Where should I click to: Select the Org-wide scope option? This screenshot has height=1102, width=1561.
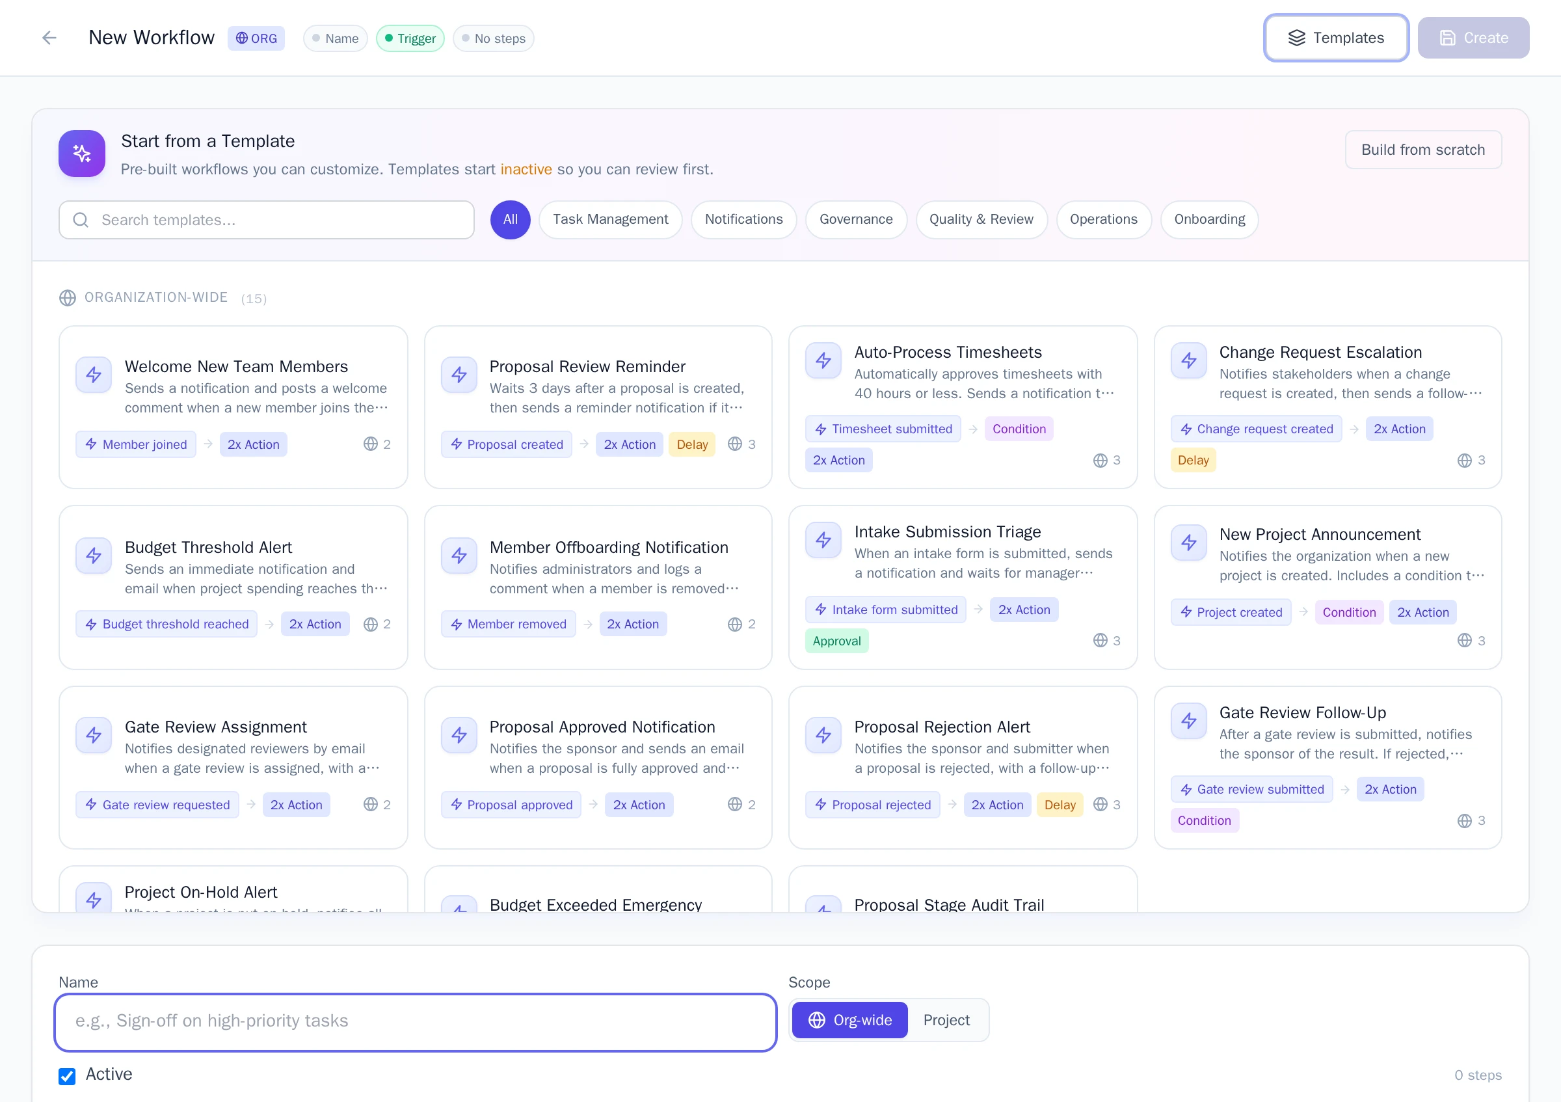(849, 1020)
